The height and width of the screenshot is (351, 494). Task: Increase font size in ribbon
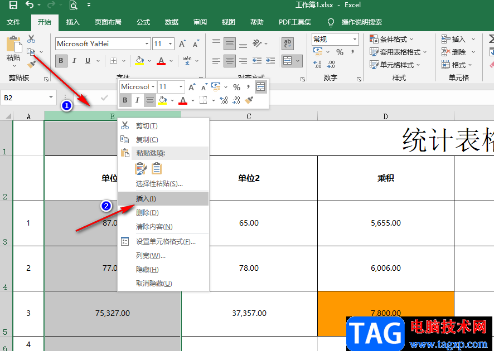click(182, 44)
